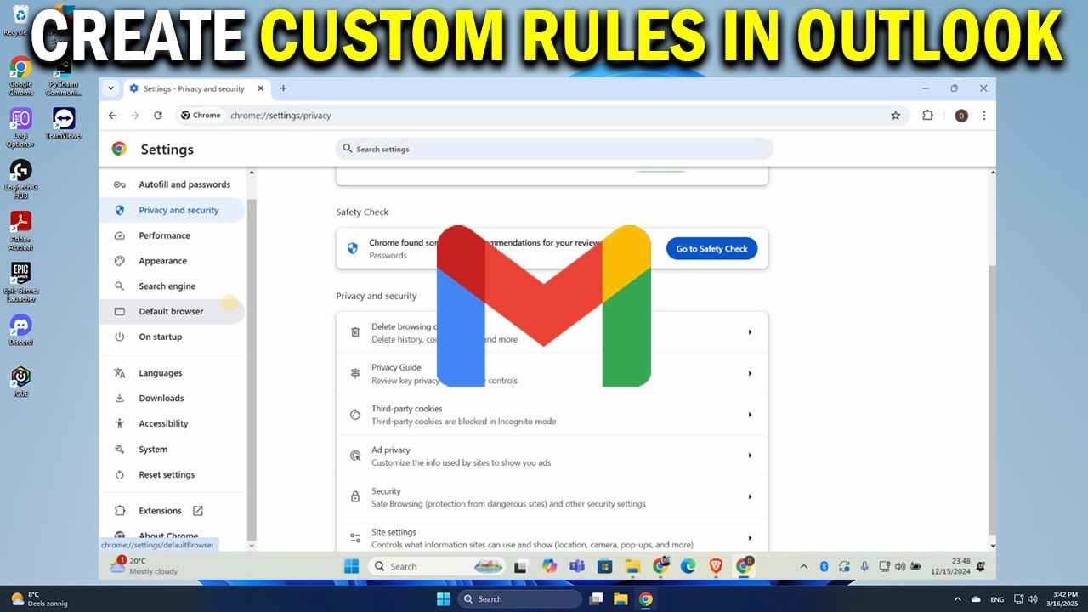Launch Adobe Acrobat from desktop
The height and width of the screenshot is (612, 1088).
click(20, 230)
